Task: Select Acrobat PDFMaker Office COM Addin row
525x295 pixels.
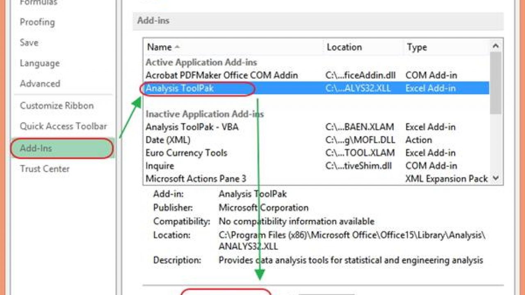Action: click(x=316, y=75)
